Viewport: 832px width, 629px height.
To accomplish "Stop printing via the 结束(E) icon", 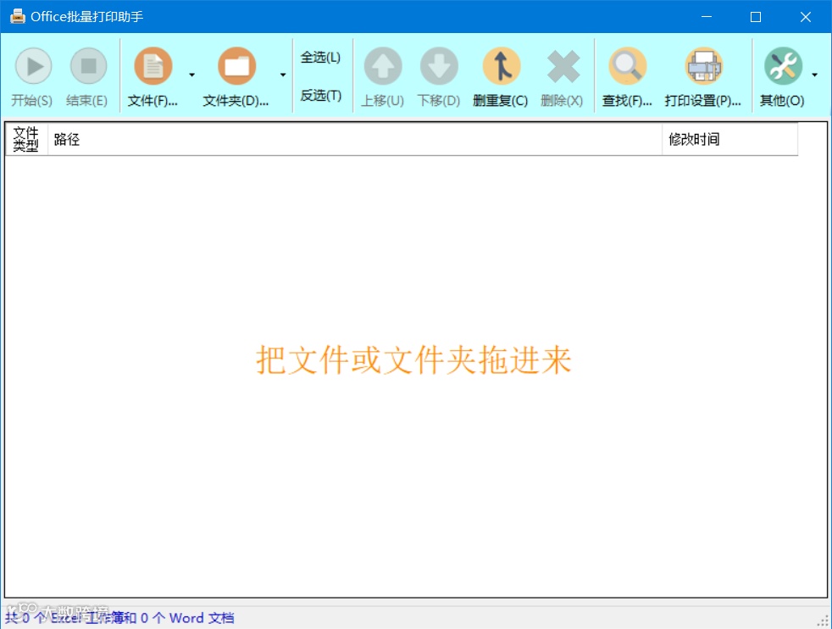I will (88, 66).
